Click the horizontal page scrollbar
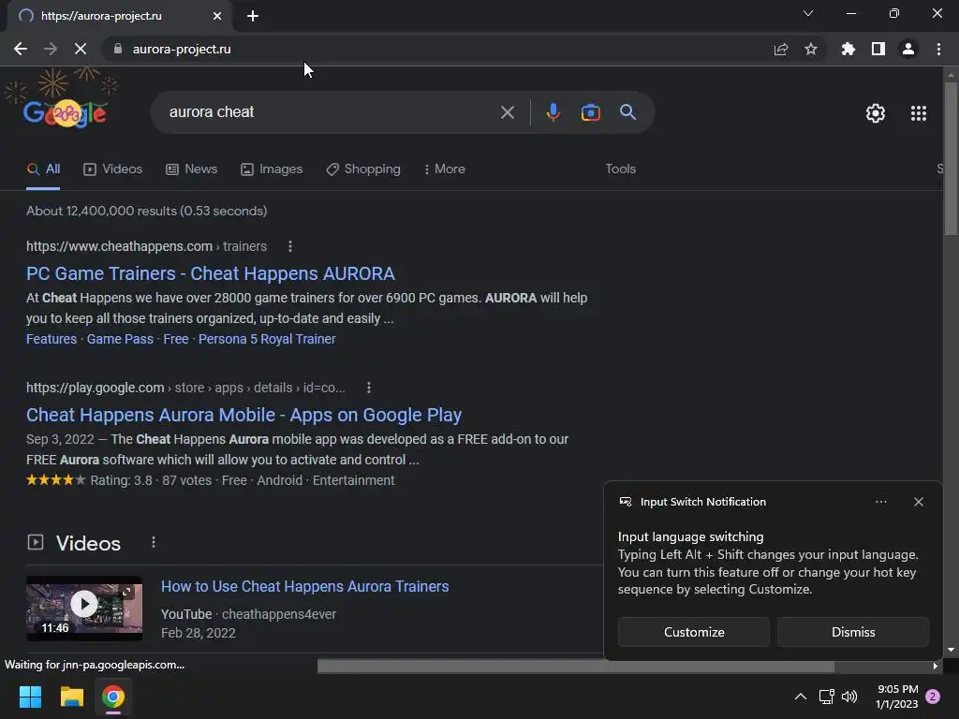Image resolution: width=959 pixels, height=719 pixels. pyautogui.click(x=576, y=666)
